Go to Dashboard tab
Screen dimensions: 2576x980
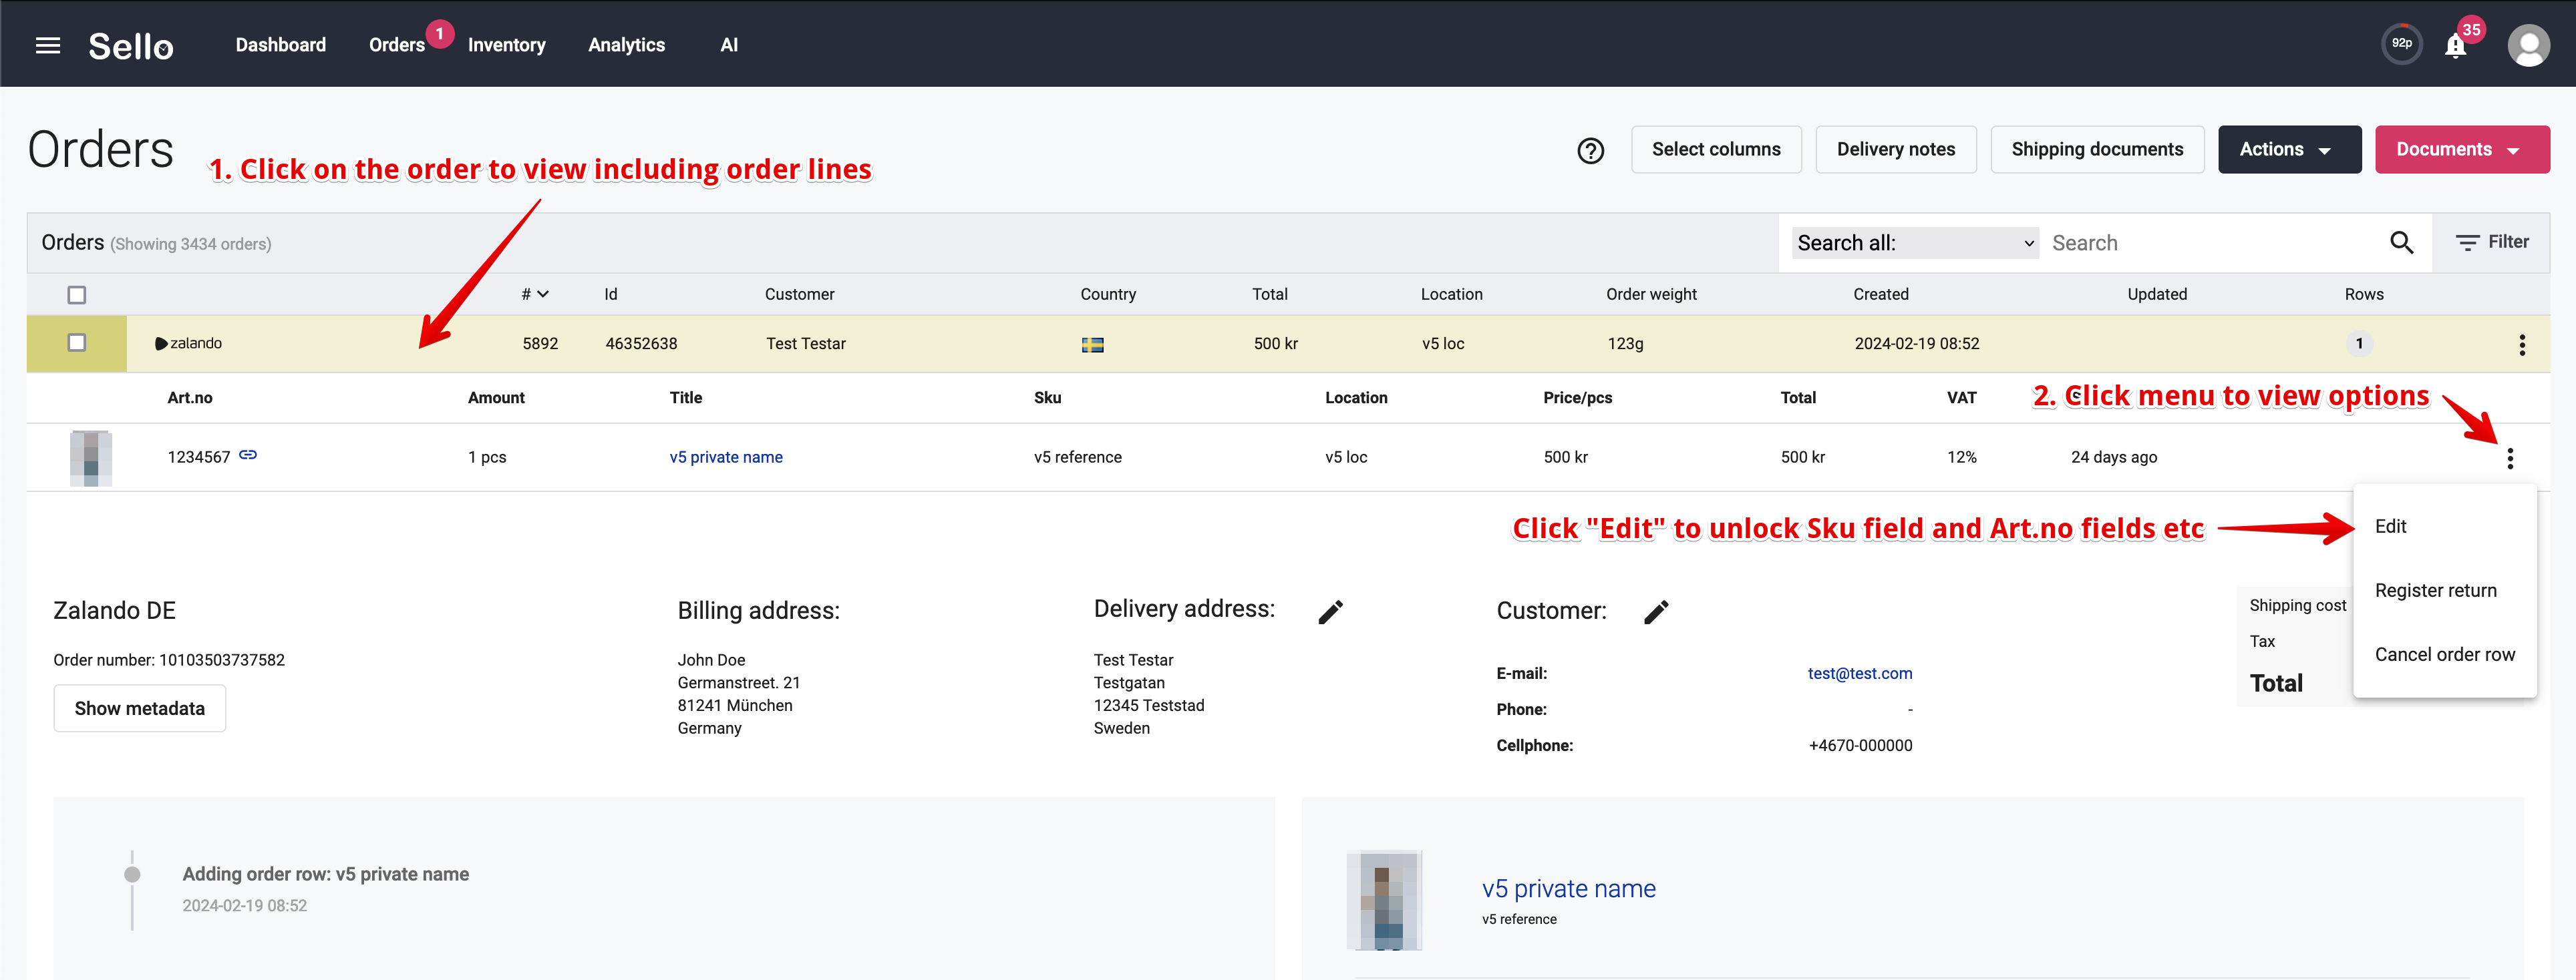point(281,45)
